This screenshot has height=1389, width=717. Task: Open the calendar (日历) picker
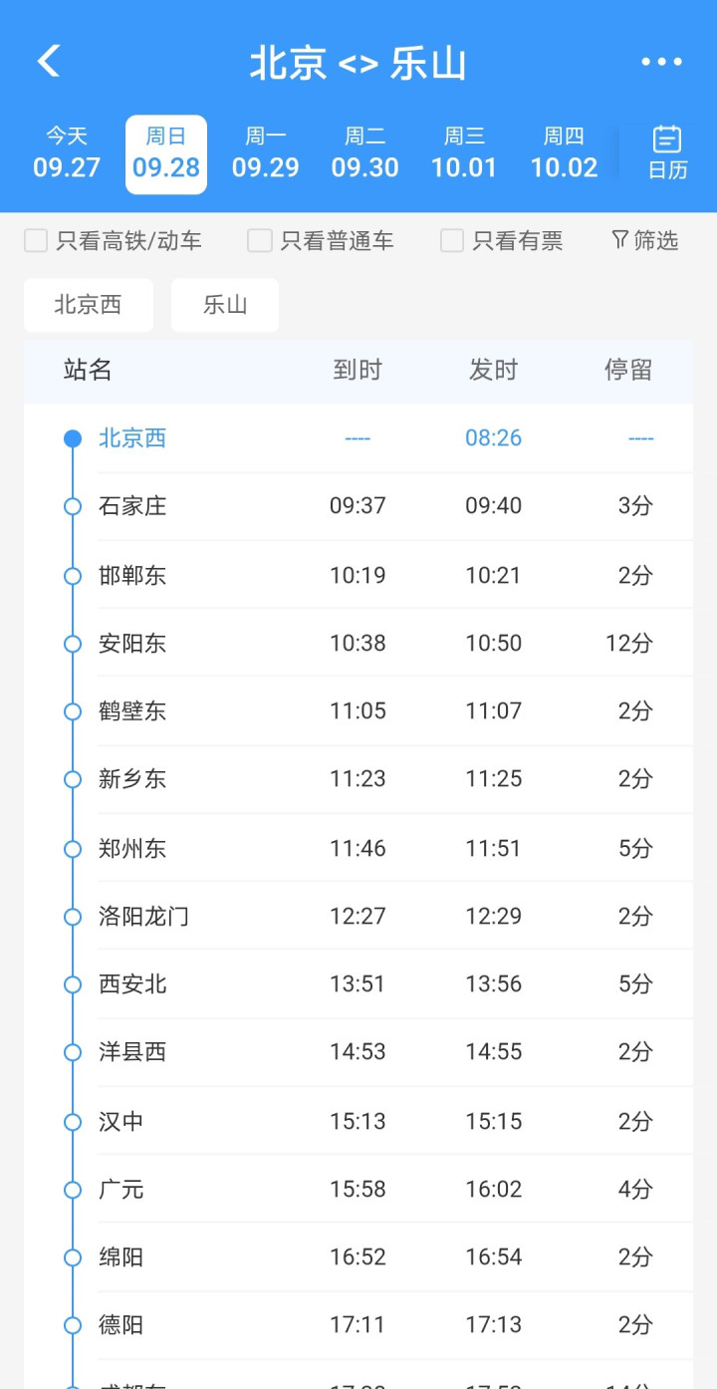[x=667, y=152]
